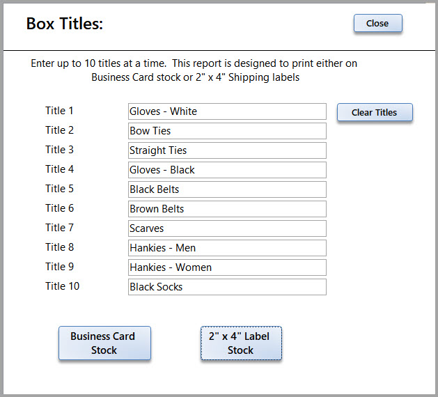This screenshot has width=438, height=397.
Task: Select the Gloves - Black text field
Action: tap(227, 170)
